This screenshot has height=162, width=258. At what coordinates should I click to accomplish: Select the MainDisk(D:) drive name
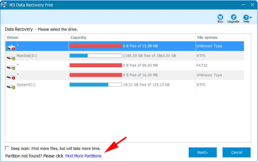coord(27,55)
